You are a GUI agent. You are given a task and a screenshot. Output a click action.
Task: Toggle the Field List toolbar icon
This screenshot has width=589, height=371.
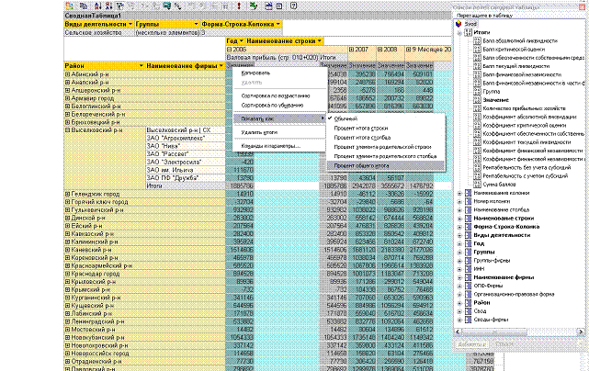tap(279, 6)
